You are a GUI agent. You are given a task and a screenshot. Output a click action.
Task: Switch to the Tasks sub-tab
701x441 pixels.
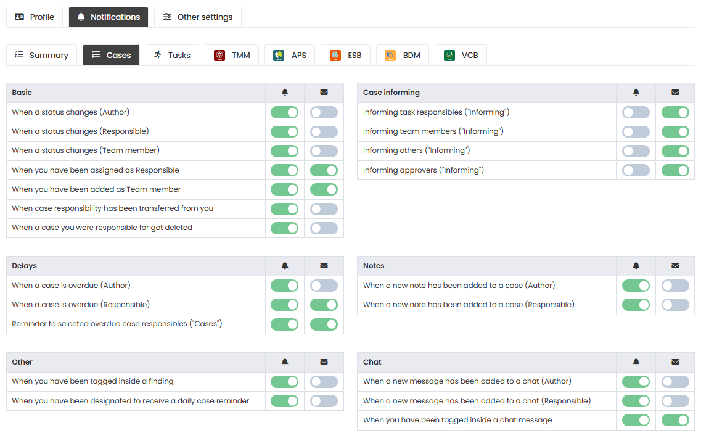click(x=172, y=55)
